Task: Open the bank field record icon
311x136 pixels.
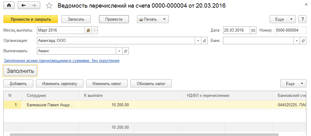Action: [x=303, y=41]
